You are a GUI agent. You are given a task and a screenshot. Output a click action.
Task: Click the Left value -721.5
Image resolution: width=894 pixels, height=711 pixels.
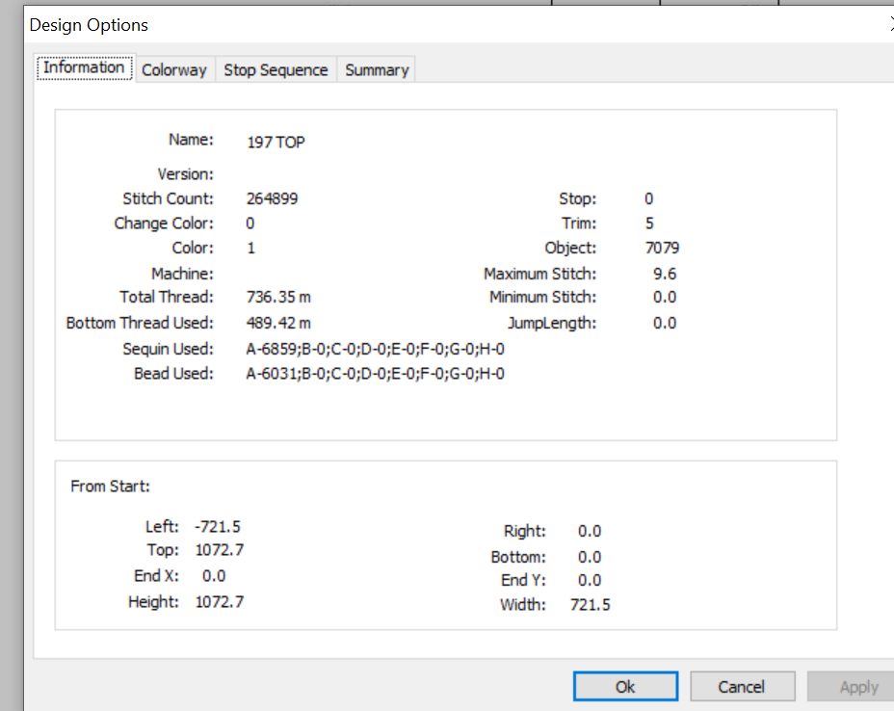click(x=217, y=526)
